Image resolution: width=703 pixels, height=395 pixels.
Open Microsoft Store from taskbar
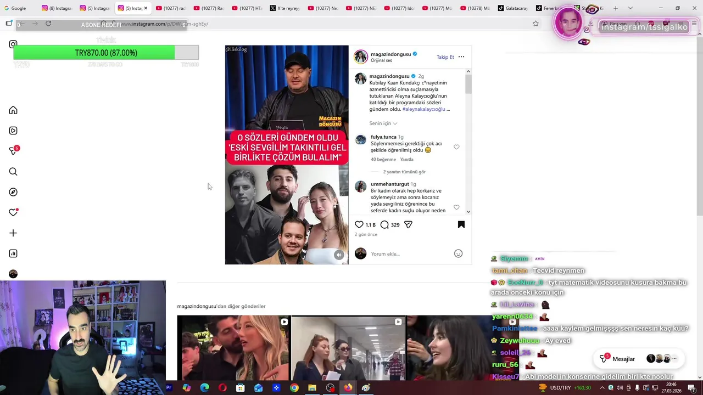[240, 388]
